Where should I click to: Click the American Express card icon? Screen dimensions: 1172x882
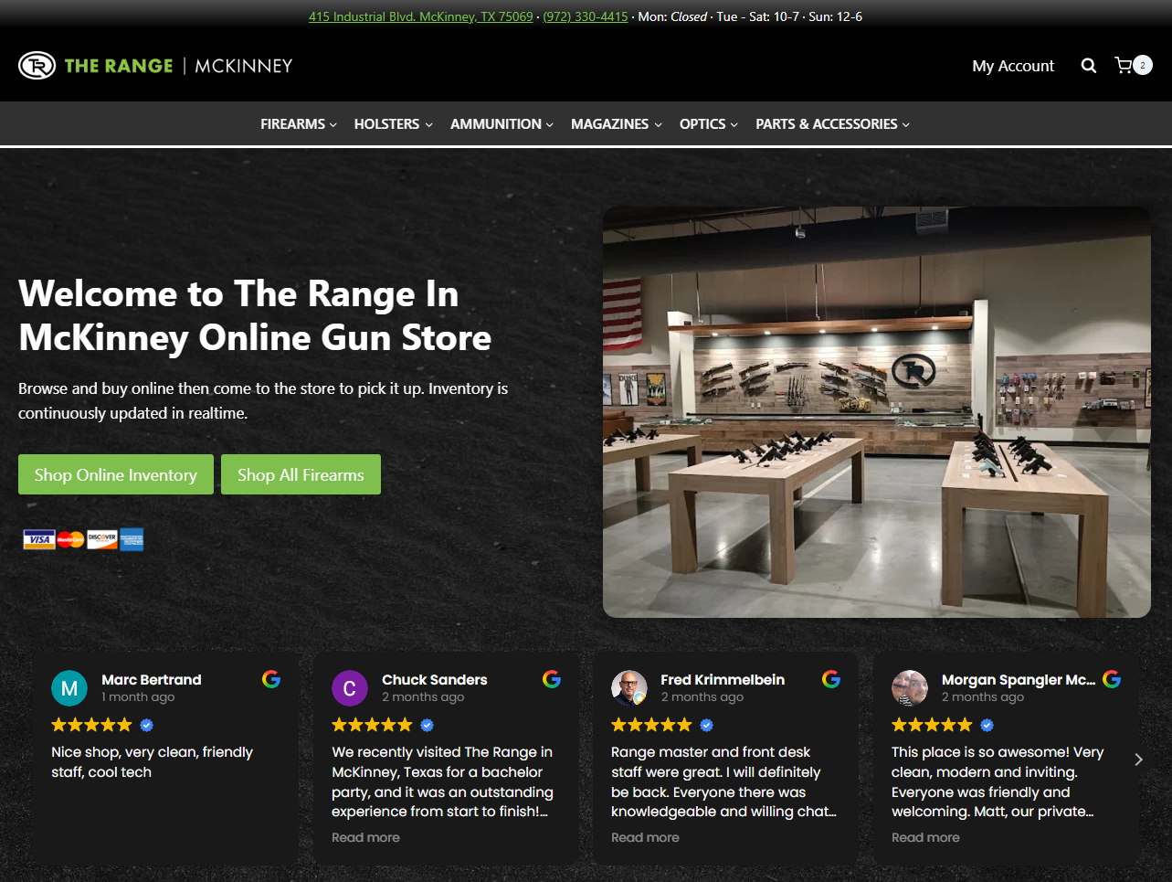pyautogui.click(x=132, y=539)
